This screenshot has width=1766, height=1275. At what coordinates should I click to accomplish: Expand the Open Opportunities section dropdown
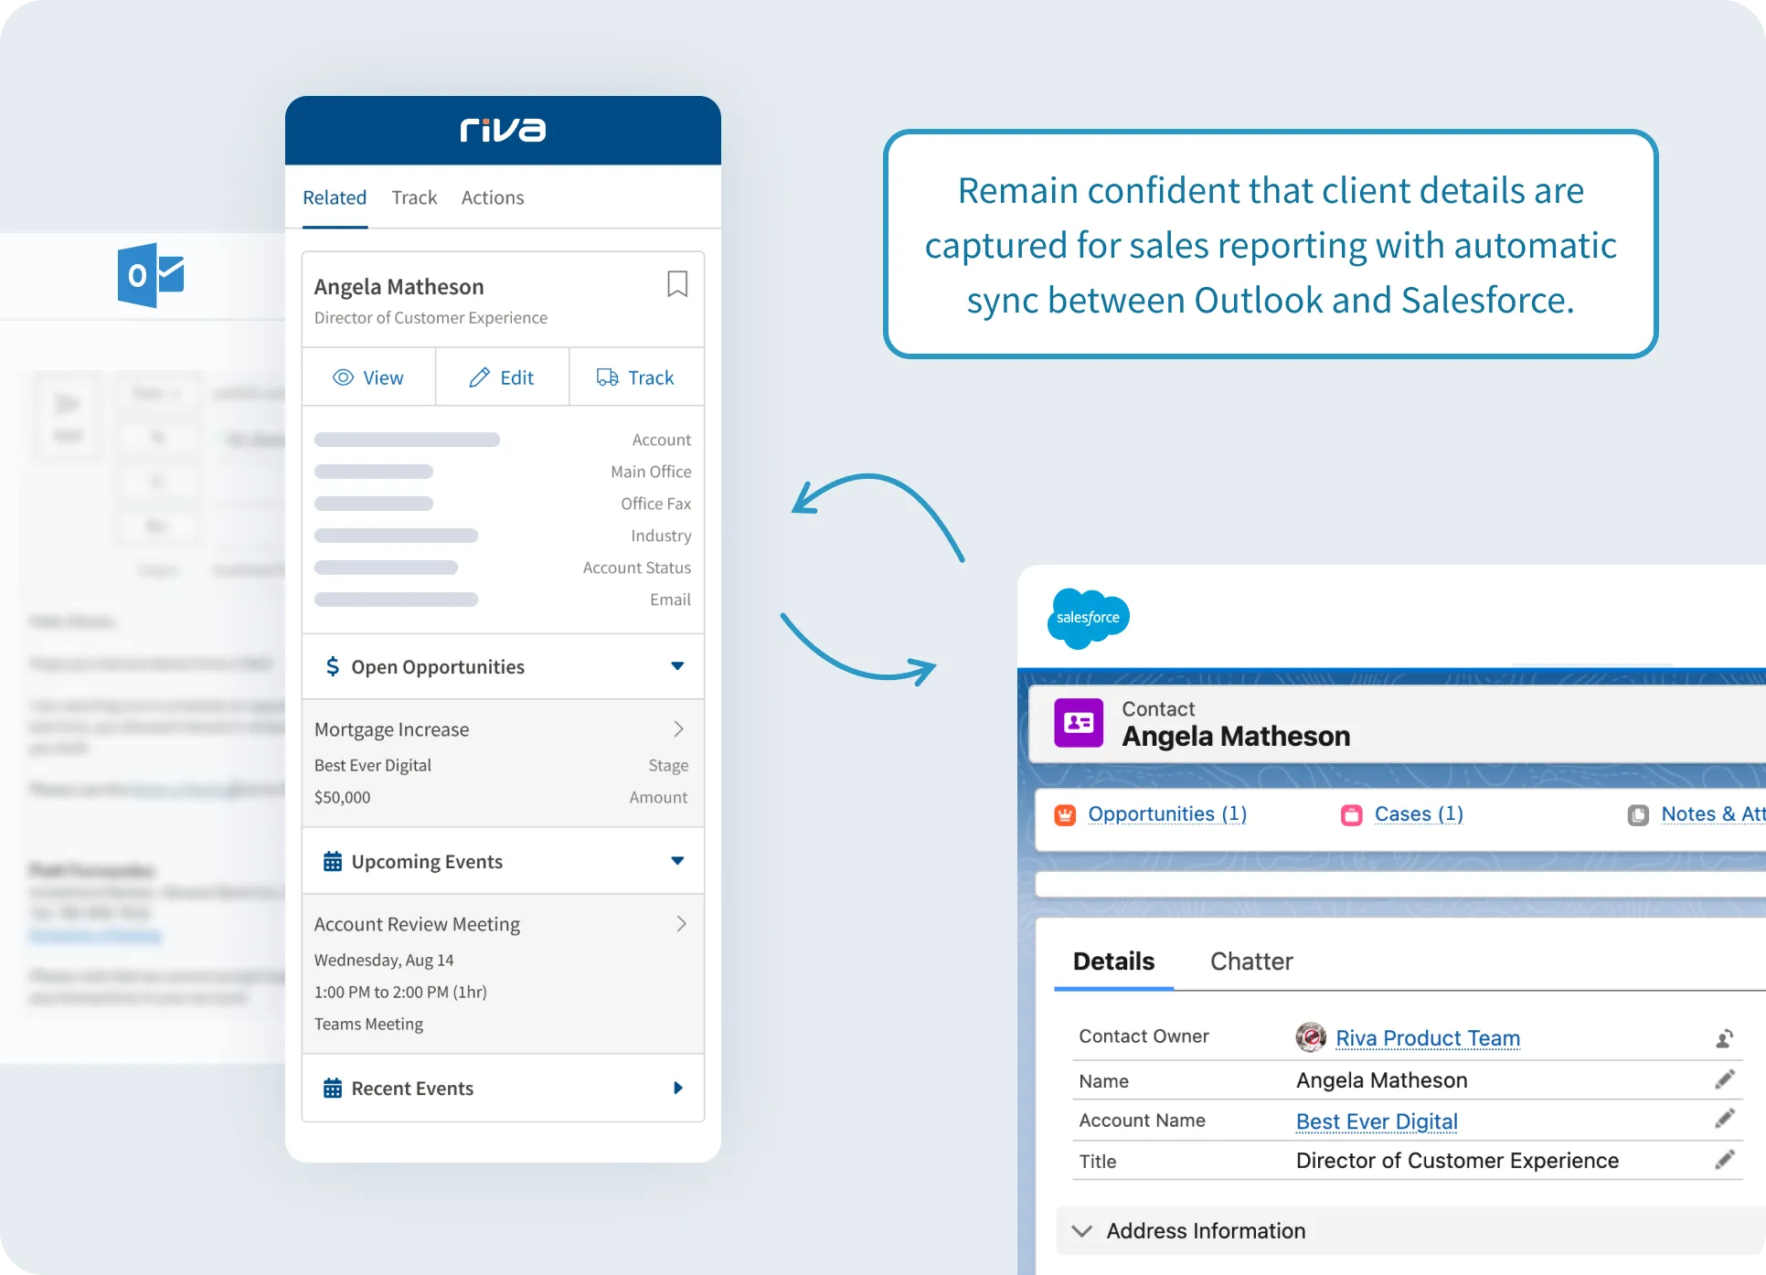point(675,665)
